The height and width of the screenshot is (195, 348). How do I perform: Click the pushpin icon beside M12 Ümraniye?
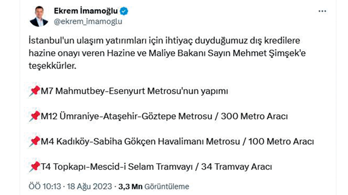click(34, 116)
